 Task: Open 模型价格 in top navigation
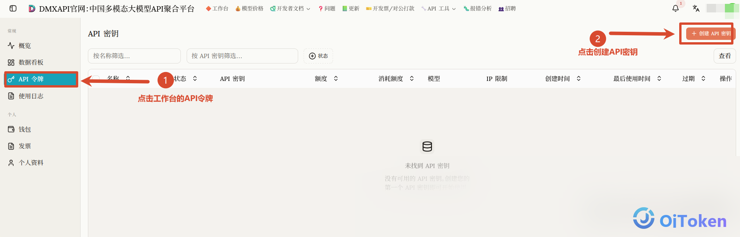pyautogui.click(x=249, y=9)
